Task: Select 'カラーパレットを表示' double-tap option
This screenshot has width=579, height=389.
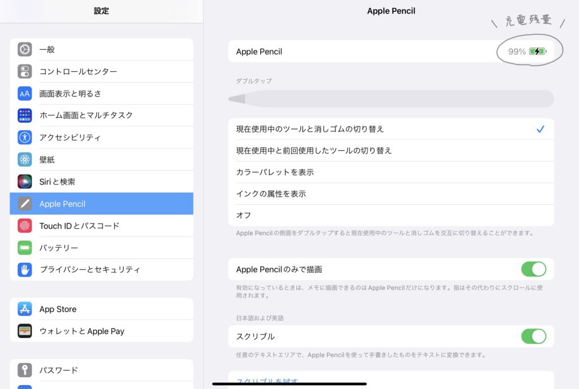Action: tap(391, 172)
